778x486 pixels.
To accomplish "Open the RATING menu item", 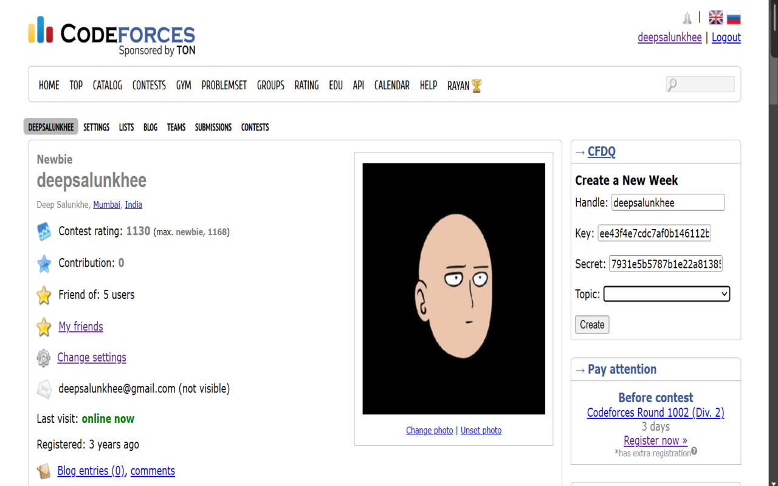I will [306, 86].
